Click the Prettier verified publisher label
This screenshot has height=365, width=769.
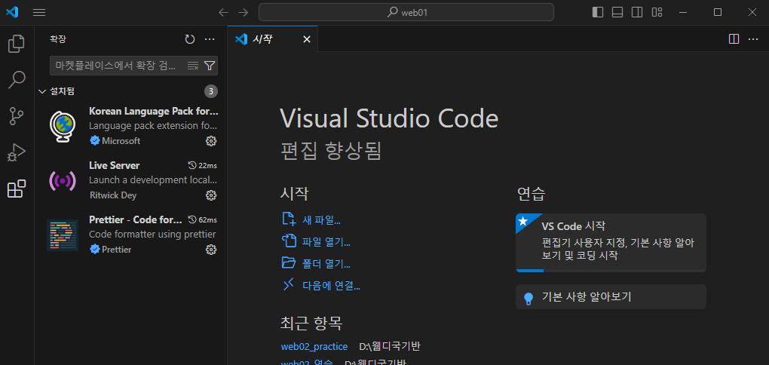pos(111,249)
